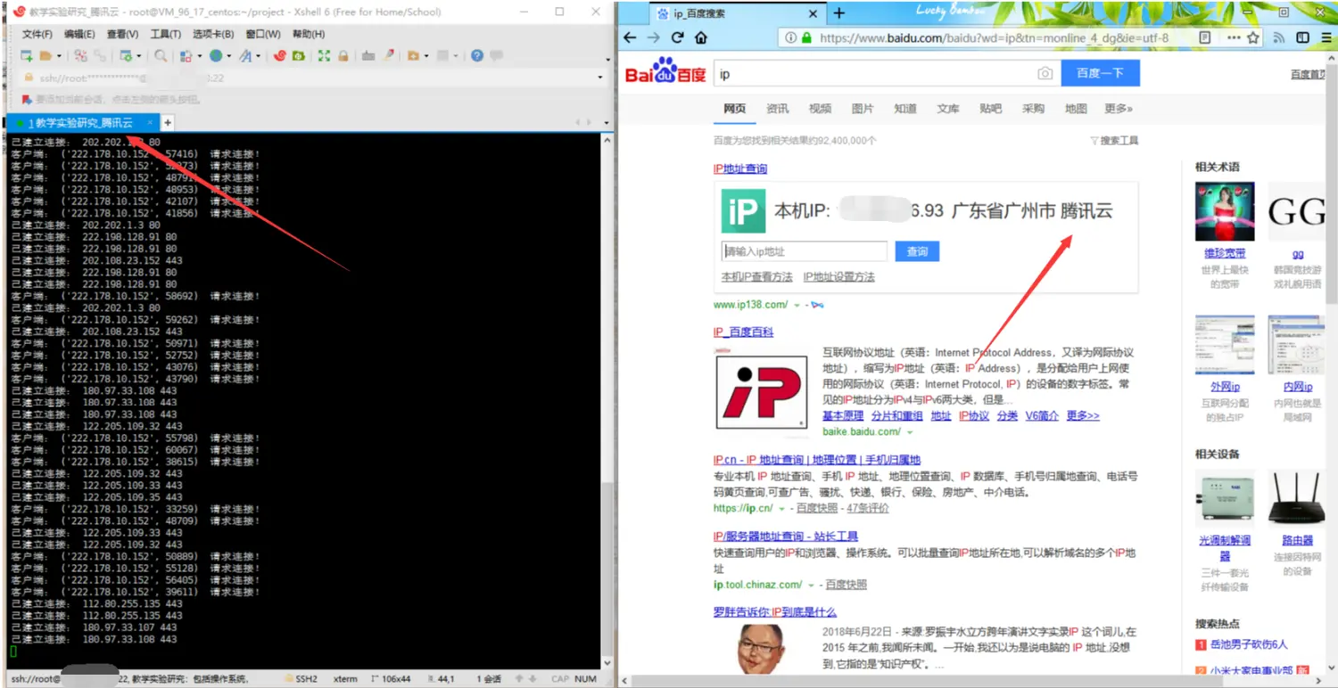Click the 请输入ip地址 input field
This screenshot has width=1338, height=688.
[x=804, y=251]
